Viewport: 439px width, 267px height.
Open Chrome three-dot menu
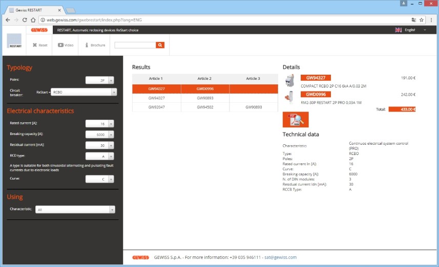coord(431,20)
